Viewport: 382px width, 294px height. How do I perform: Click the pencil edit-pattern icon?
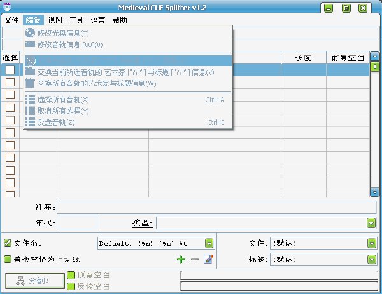click(x=209, y=259)
